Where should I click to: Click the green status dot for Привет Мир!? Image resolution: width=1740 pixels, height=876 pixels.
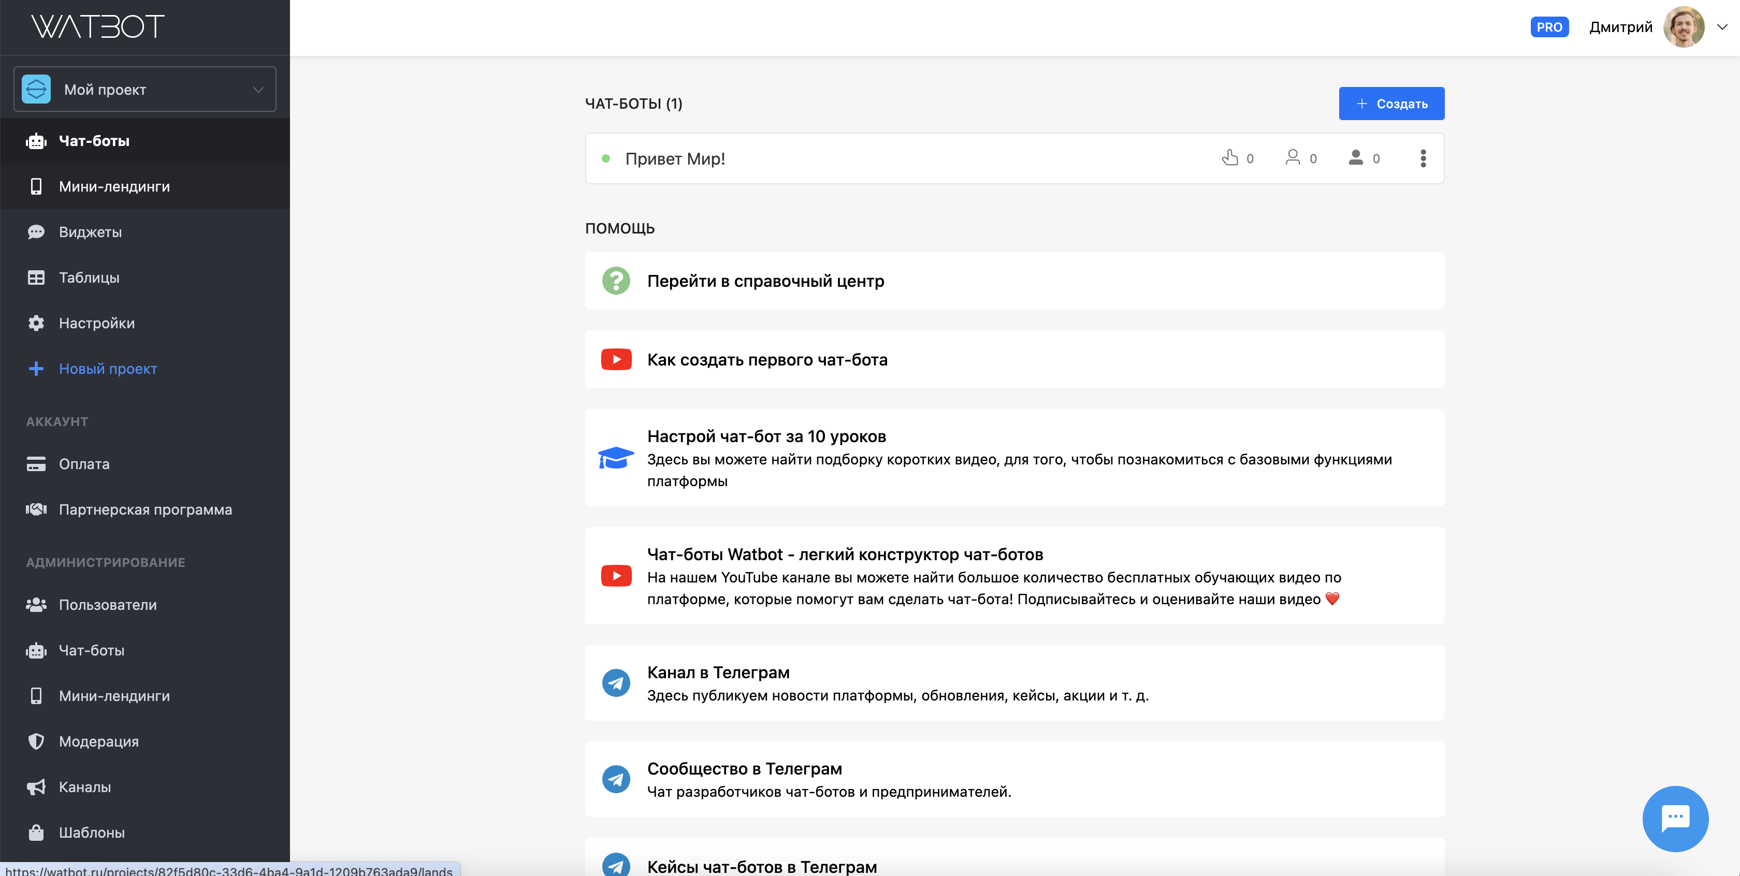606,159
